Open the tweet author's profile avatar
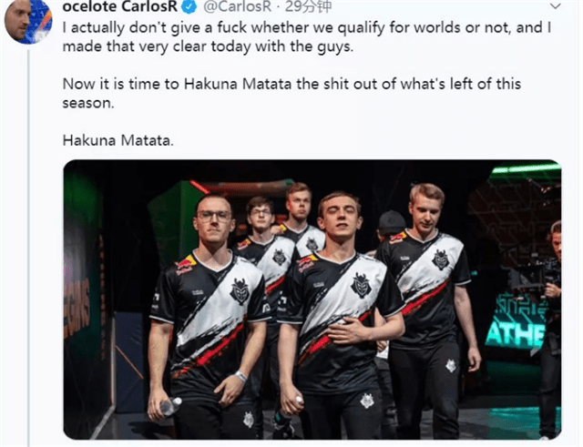The image size is (583, 447). [x=28, y=20]
